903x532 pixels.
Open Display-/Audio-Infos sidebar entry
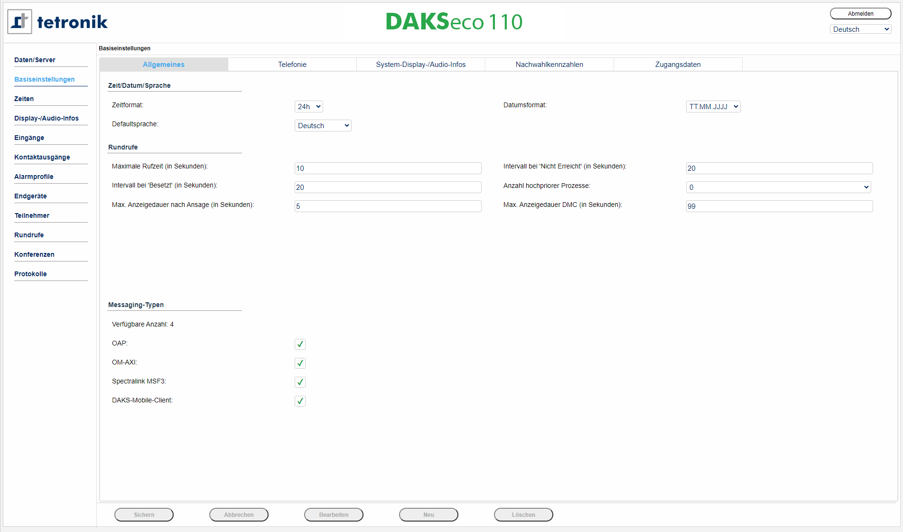[x=47, y=118]
